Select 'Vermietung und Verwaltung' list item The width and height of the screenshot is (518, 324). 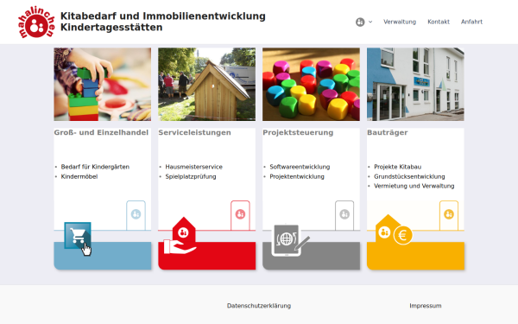click(x=414, y=186)
